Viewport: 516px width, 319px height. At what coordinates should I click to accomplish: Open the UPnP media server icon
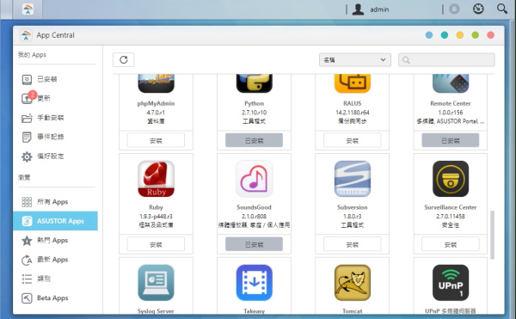(451, 283)
